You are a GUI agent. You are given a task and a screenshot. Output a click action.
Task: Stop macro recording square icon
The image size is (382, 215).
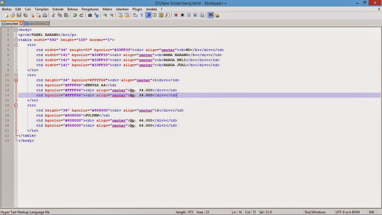(182, 15)
